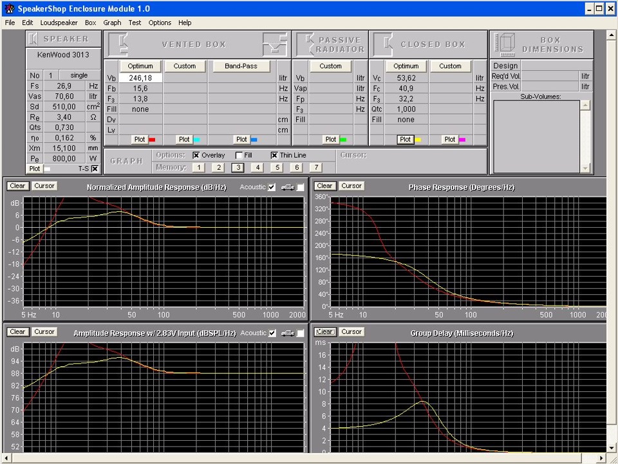Screen dimensions: 618x464
Task: Click the car icon on the 2.83V Amplitude Response graph
Action: (x=288, y=333)
